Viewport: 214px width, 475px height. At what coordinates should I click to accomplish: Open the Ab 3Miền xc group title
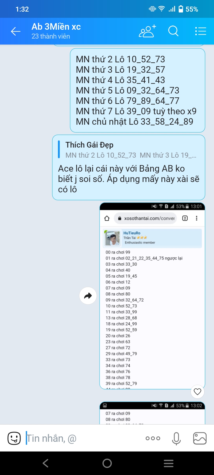tap(56, 27)
